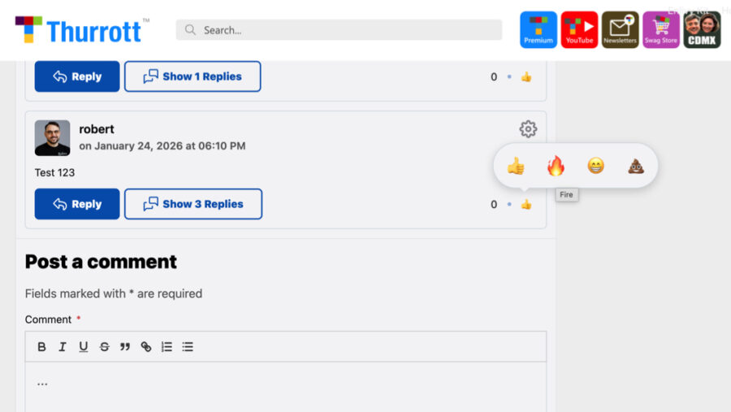The width and height of the screenshot is (731, 412).
Task: Click the robert username
Action: [97, 128]
